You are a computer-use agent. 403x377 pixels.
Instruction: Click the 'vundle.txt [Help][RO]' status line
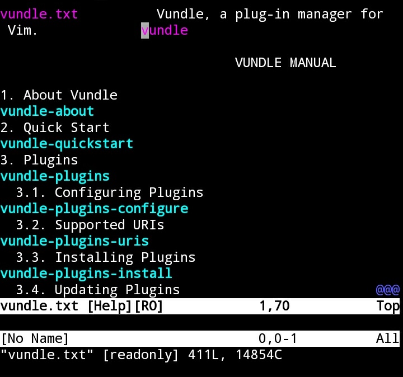(200, 306)
